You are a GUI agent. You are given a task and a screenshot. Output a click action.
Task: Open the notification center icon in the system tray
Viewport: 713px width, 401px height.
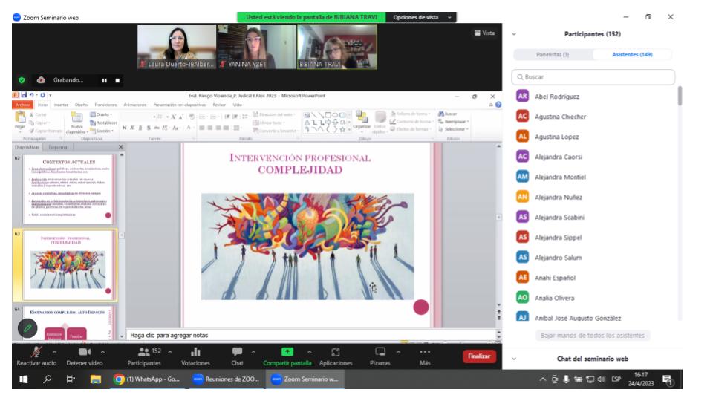coord(667,379)
